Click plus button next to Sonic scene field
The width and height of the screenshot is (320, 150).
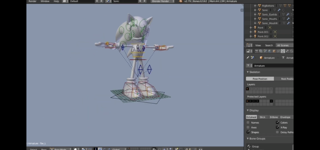point(140,1)
